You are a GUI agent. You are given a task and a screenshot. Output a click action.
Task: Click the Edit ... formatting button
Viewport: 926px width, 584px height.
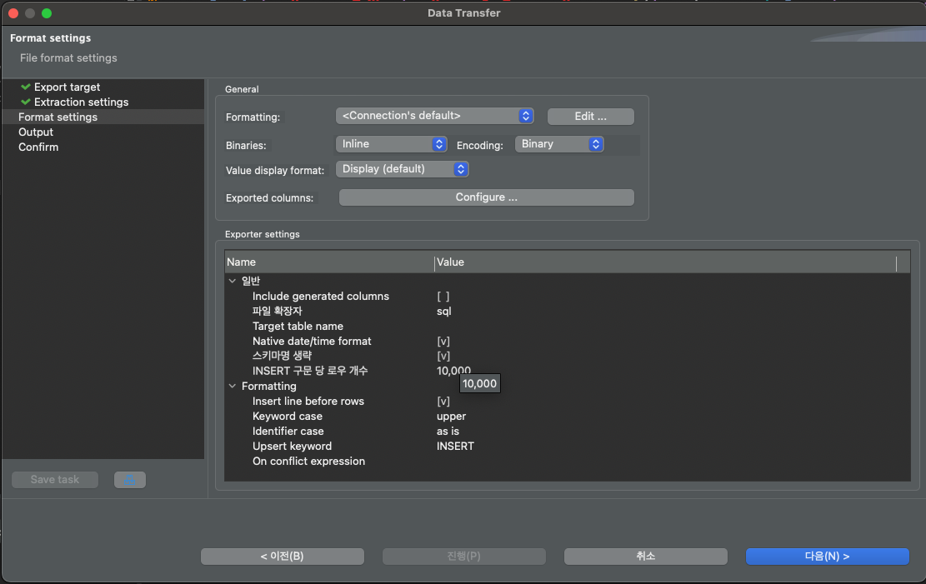(x=591, y=117)
